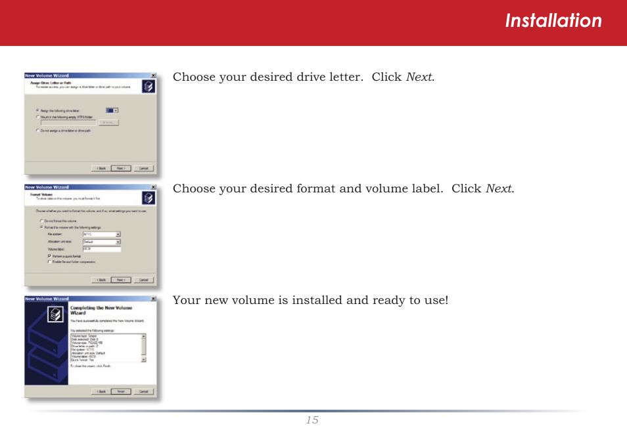Click scroll down arrow in settings summary list
627x434 pixels.
tap(143, 360)
